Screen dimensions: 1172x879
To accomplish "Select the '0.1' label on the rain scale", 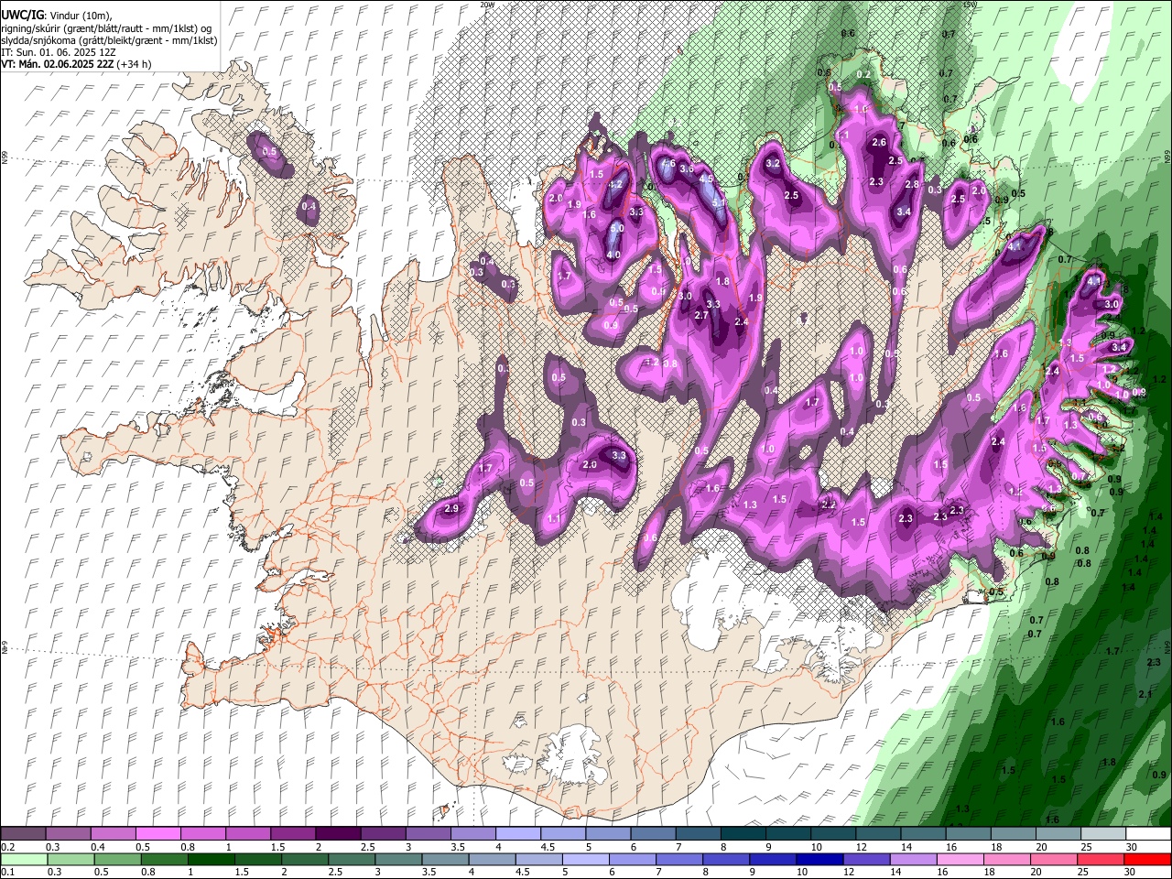I will (x=7, y=872).
